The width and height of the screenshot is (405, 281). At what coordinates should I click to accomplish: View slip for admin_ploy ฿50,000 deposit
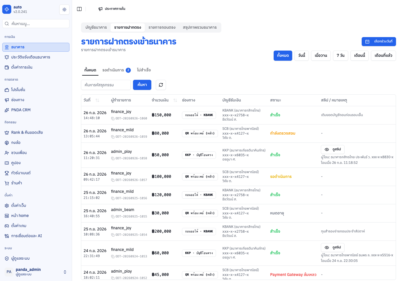click(x=333, y=149)
